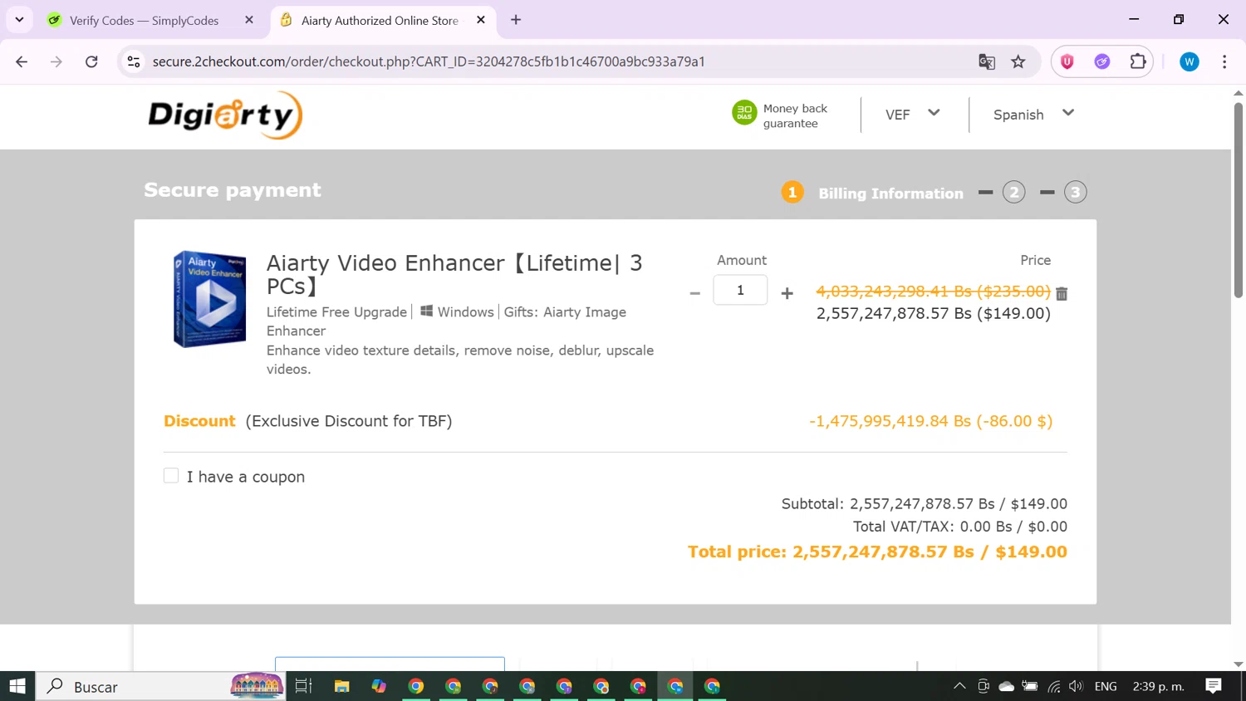This screenshot has height=701, width=1246.
Task: Close the Verify Codes — SimplyCodes tab
Action: click(x=249, y=20)
